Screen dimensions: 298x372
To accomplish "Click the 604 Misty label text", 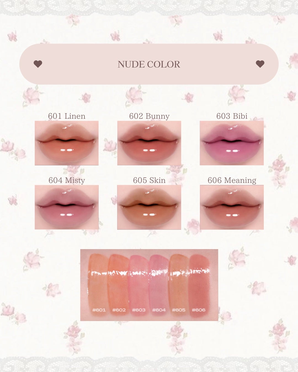I will point(67,180).
